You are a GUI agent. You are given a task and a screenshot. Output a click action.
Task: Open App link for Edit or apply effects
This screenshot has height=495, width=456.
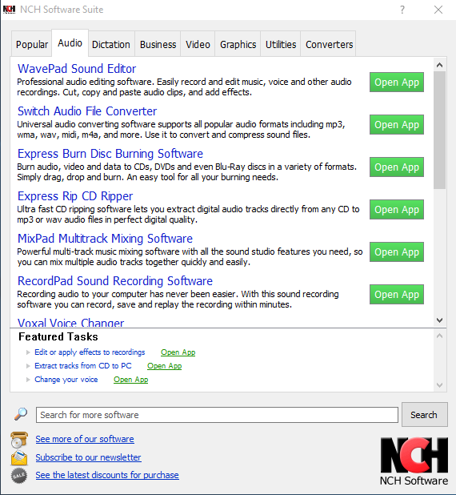[x=178, y=352]
